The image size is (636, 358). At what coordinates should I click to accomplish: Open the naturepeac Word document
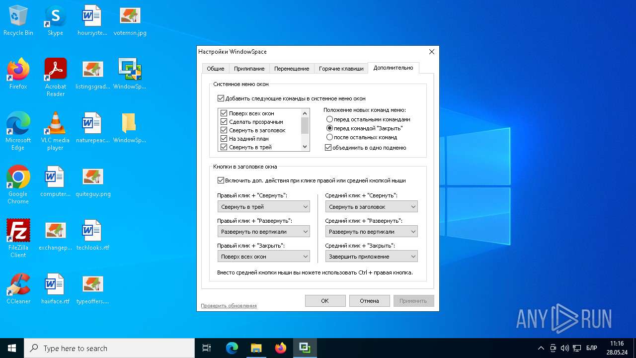click(92, 128)
